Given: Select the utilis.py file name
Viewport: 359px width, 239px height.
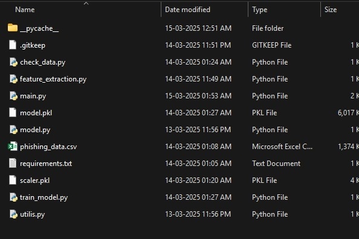Looking at the screenshot, I should tap(32, 214).
